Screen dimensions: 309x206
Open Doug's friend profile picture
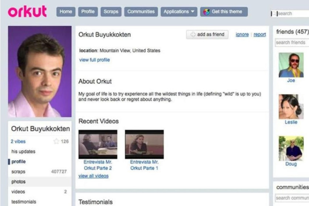[291, 148]
